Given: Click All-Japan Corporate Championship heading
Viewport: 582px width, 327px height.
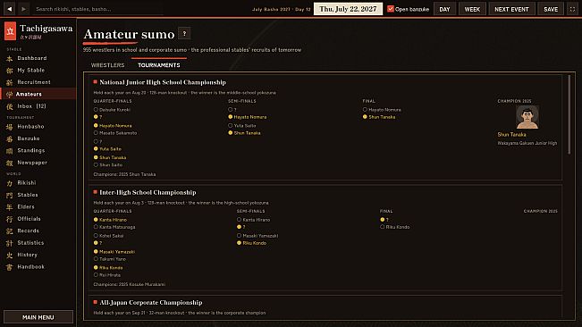Looking at the screenshot, I should click(151, 303).
